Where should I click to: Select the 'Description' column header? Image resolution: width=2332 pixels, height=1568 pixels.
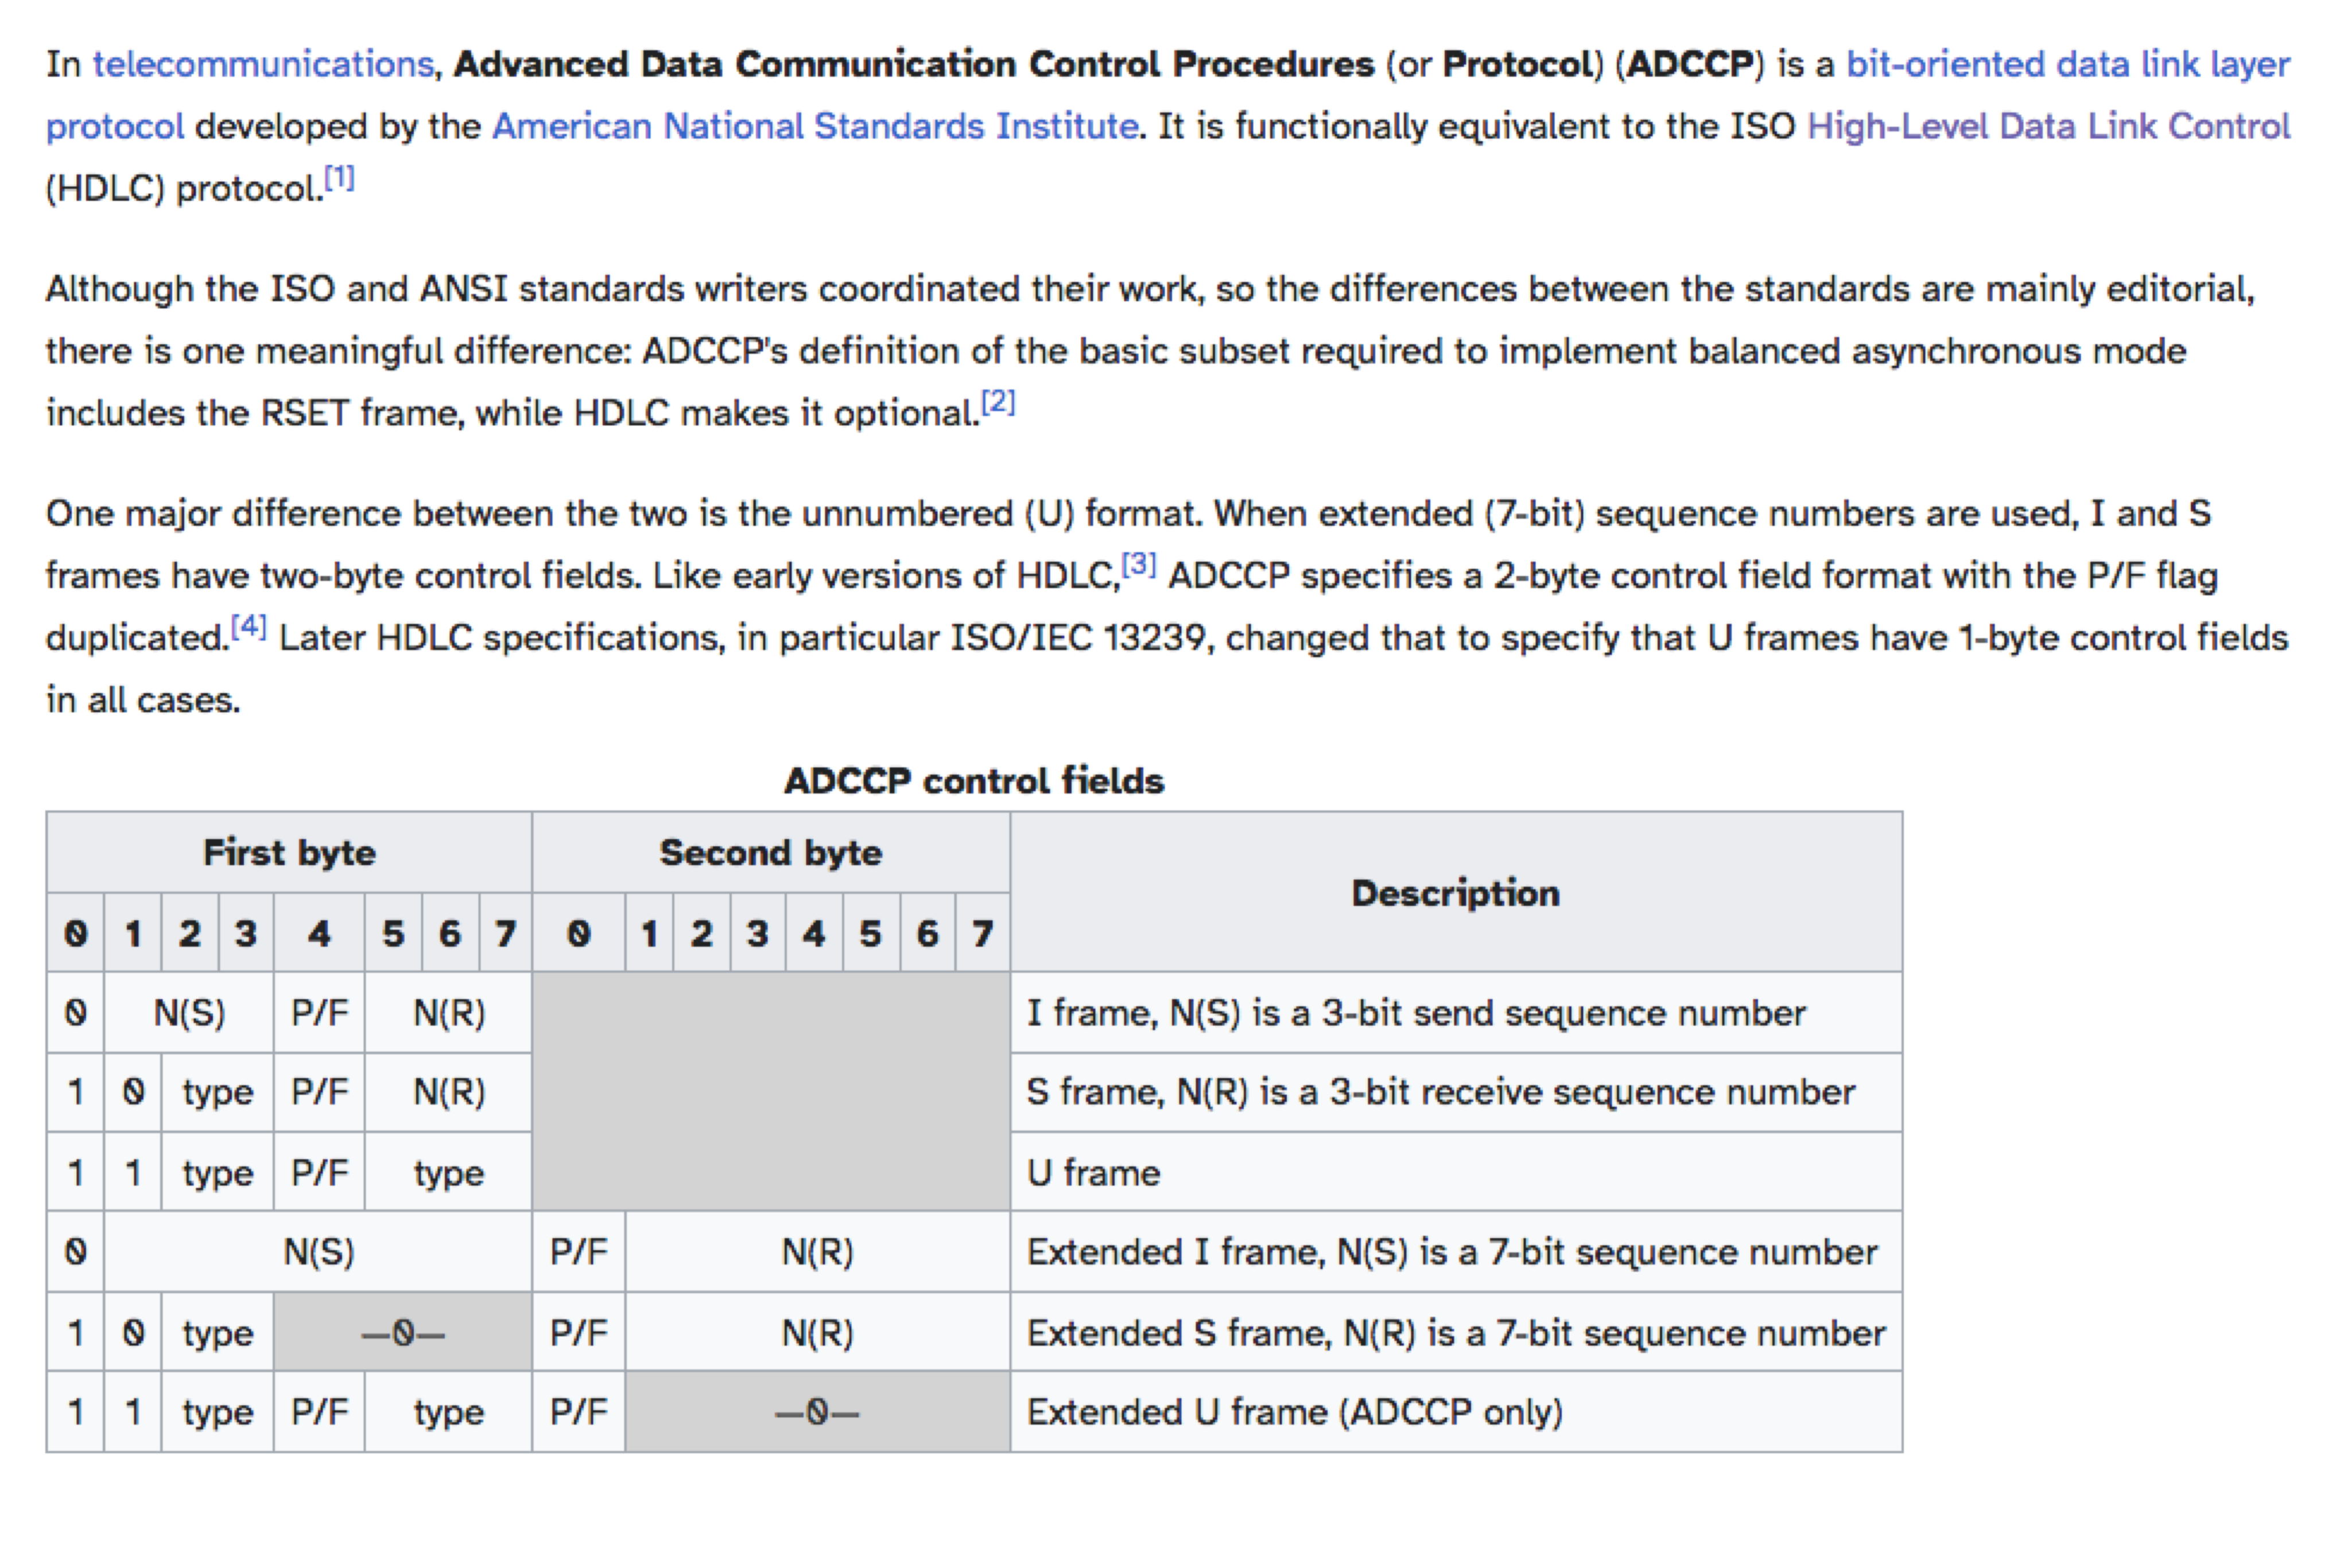[x=1454, y=892]
